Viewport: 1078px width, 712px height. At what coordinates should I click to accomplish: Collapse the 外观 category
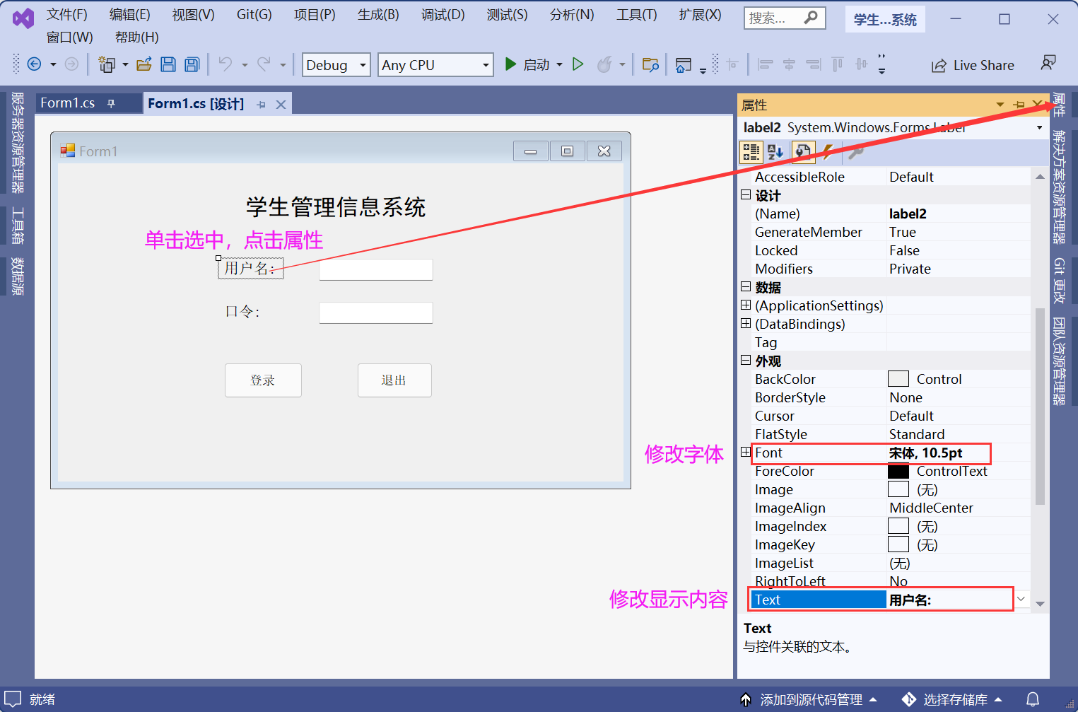tap(746, 360)
